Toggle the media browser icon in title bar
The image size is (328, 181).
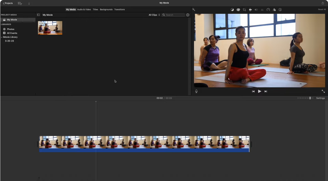(x=20, y=3)
